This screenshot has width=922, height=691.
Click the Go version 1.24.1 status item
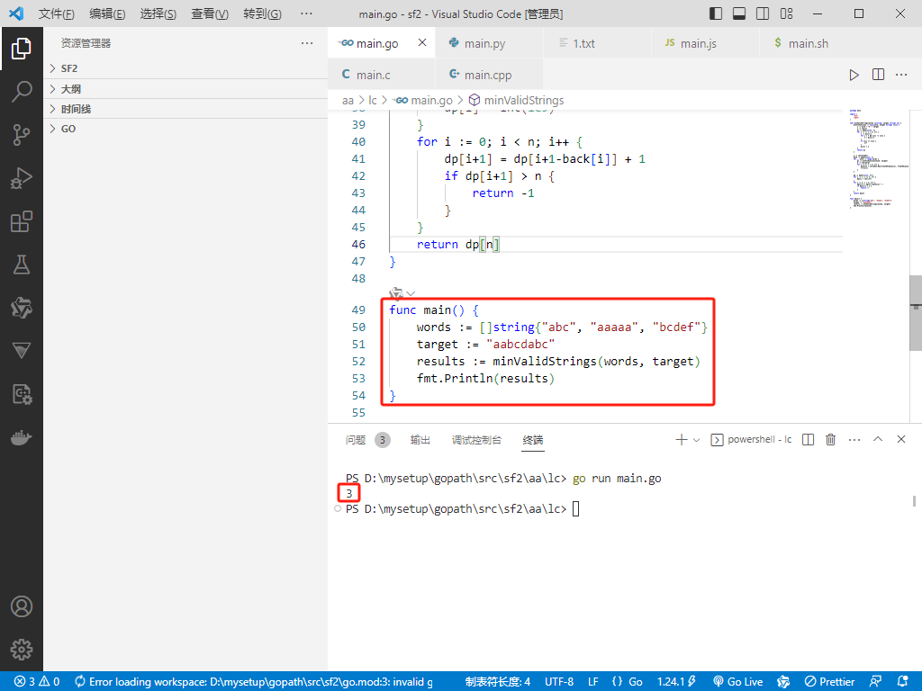[x=676, y=682]
